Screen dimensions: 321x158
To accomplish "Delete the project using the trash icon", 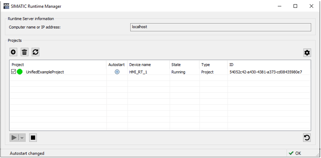I will click(24, 52).
